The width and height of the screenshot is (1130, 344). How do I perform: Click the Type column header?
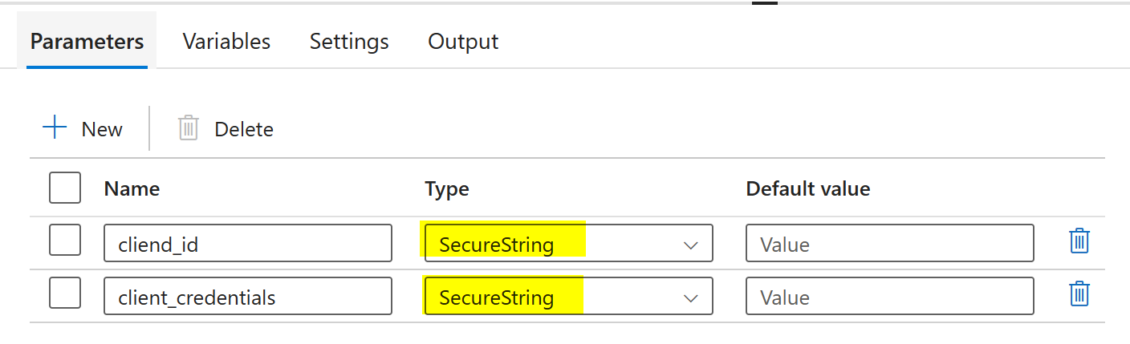pyautogui.click(x=447, y=189)
